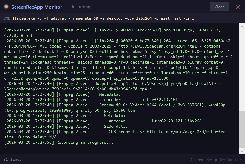The width and height of the screenshot is (245, 164).
Task: Click the 'me_range=16 chroma_me=1' options line
Action: click(118, 57)
